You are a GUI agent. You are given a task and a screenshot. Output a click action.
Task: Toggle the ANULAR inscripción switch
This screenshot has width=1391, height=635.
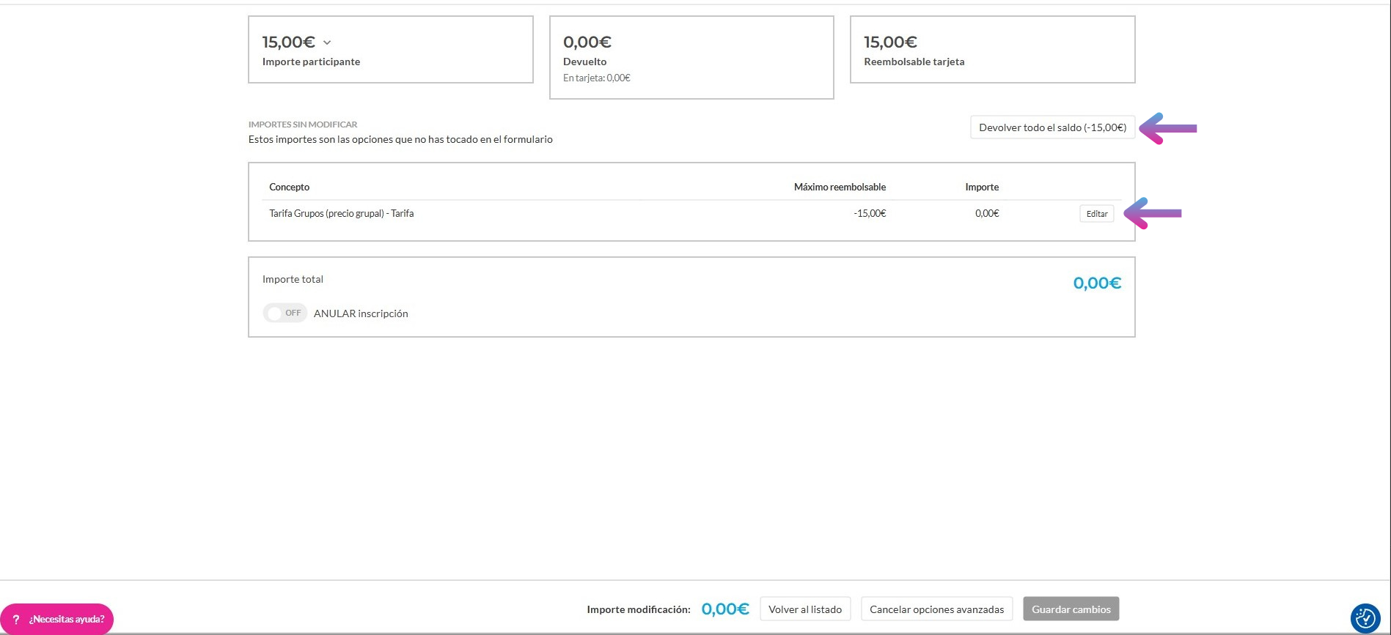285,313
